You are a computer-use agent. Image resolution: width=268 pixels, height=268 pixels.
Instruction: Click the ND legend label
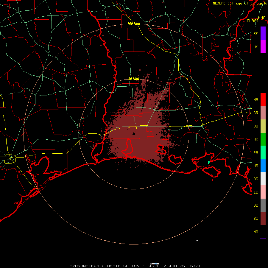point(255,232)
